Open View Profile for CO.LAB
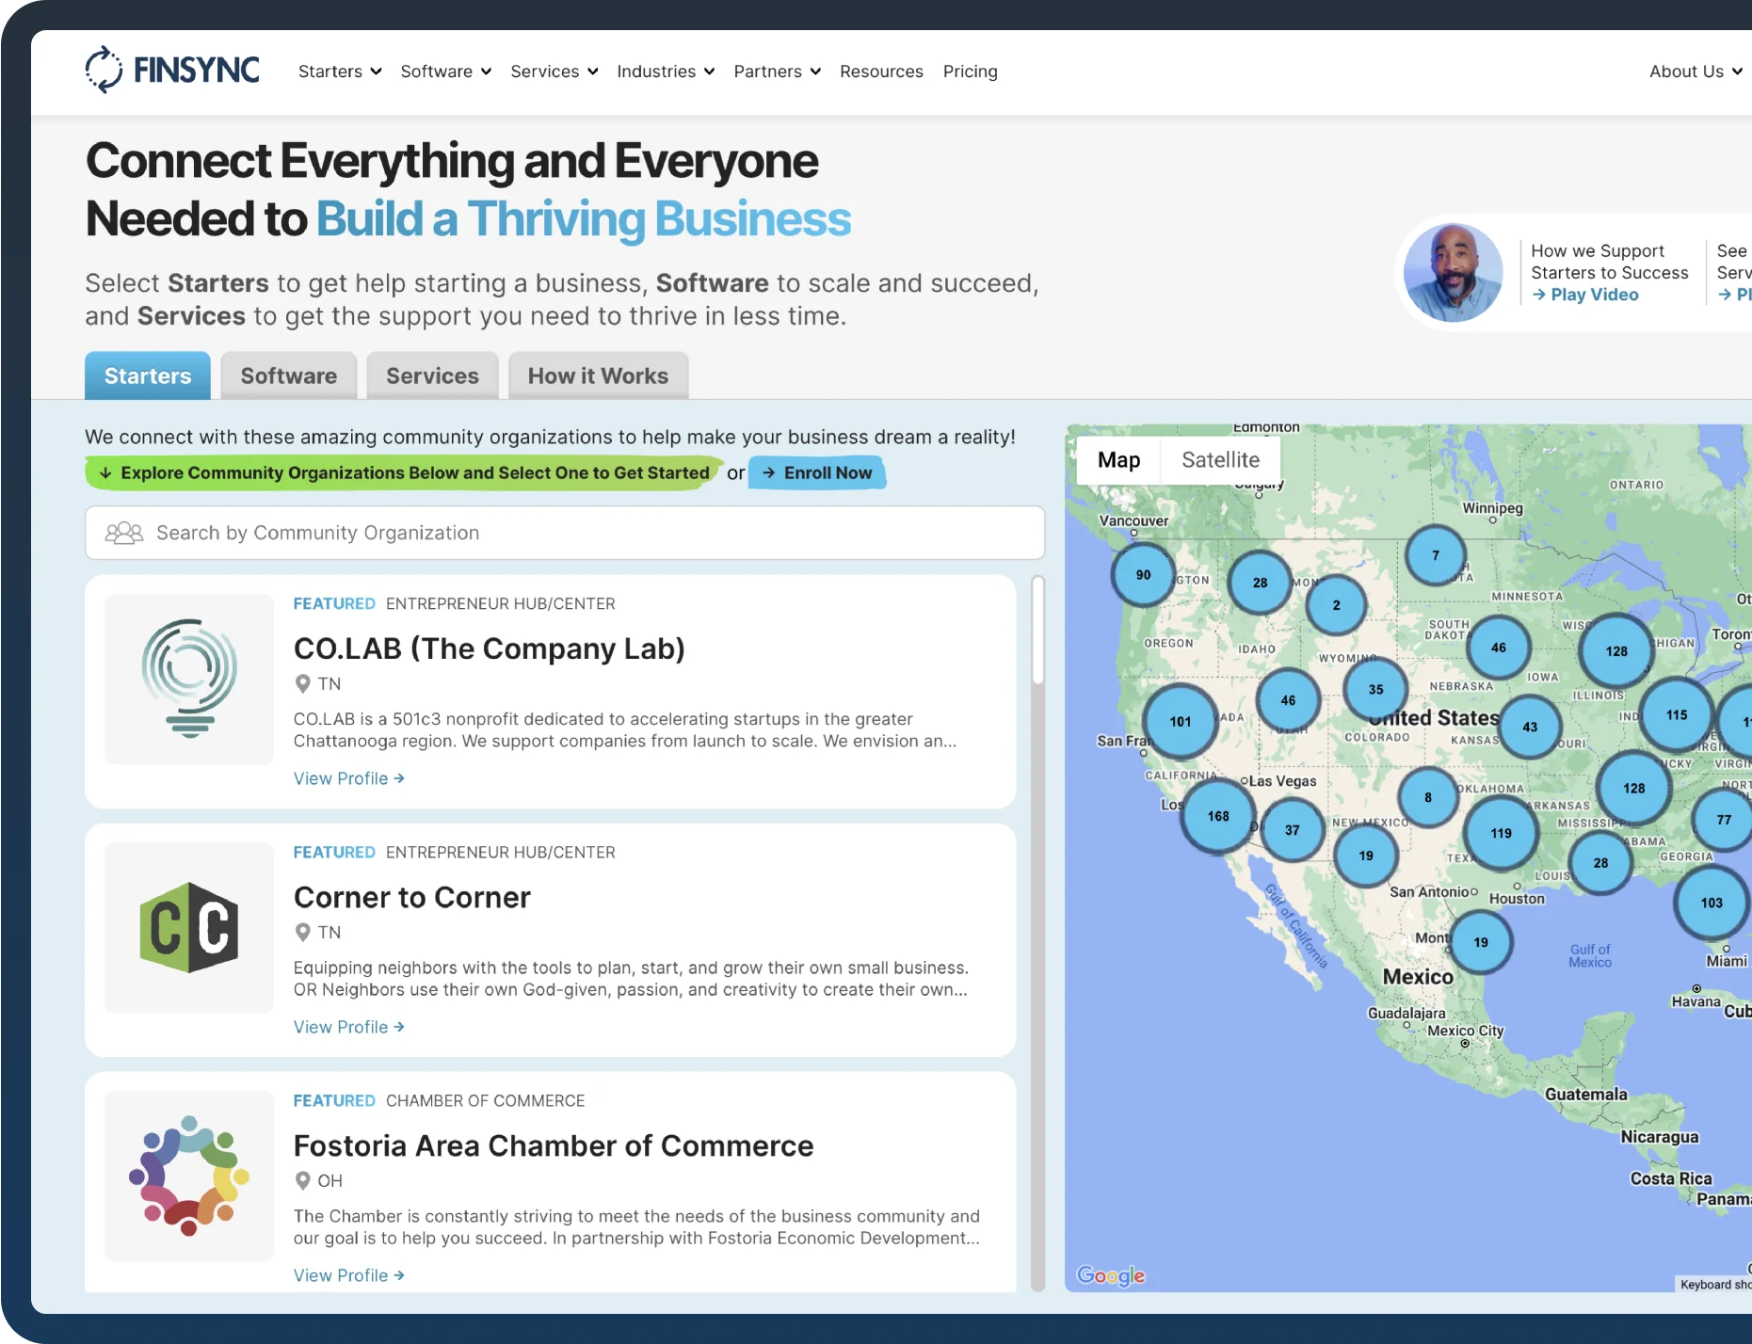The width and height of the screenshot is (1752, 1344). click(348, 778)
